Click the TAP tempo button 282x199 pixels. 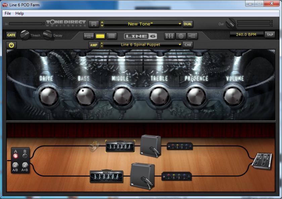(270, 35)
